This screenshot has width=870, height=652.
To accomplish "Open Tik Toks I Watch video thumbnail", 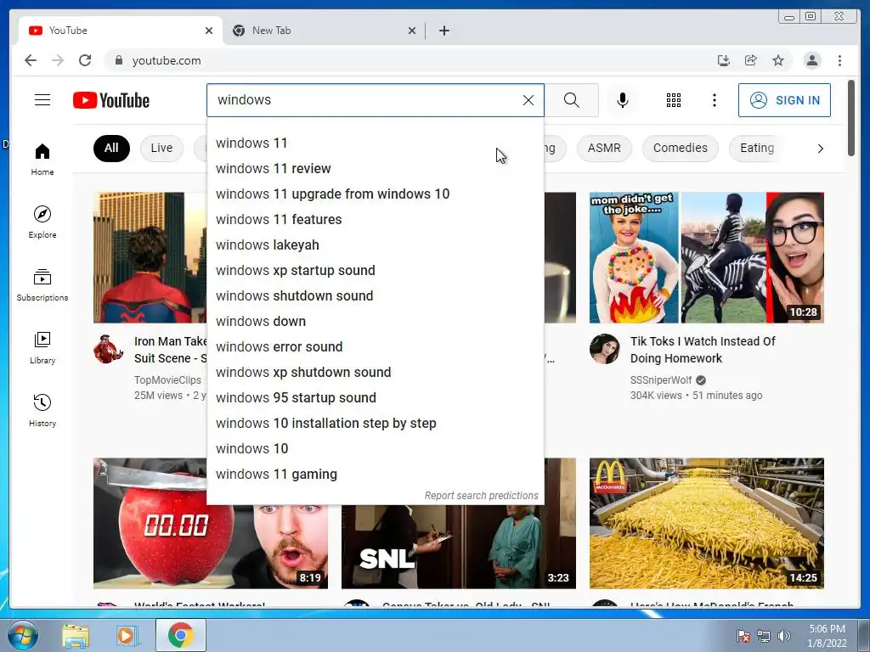I will 706,258.
